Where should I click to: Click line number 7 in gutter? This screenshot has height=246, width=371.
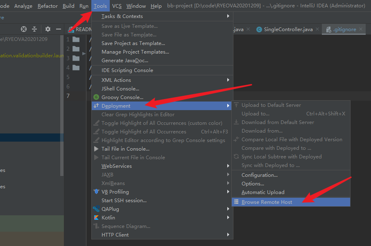[68, 96]
